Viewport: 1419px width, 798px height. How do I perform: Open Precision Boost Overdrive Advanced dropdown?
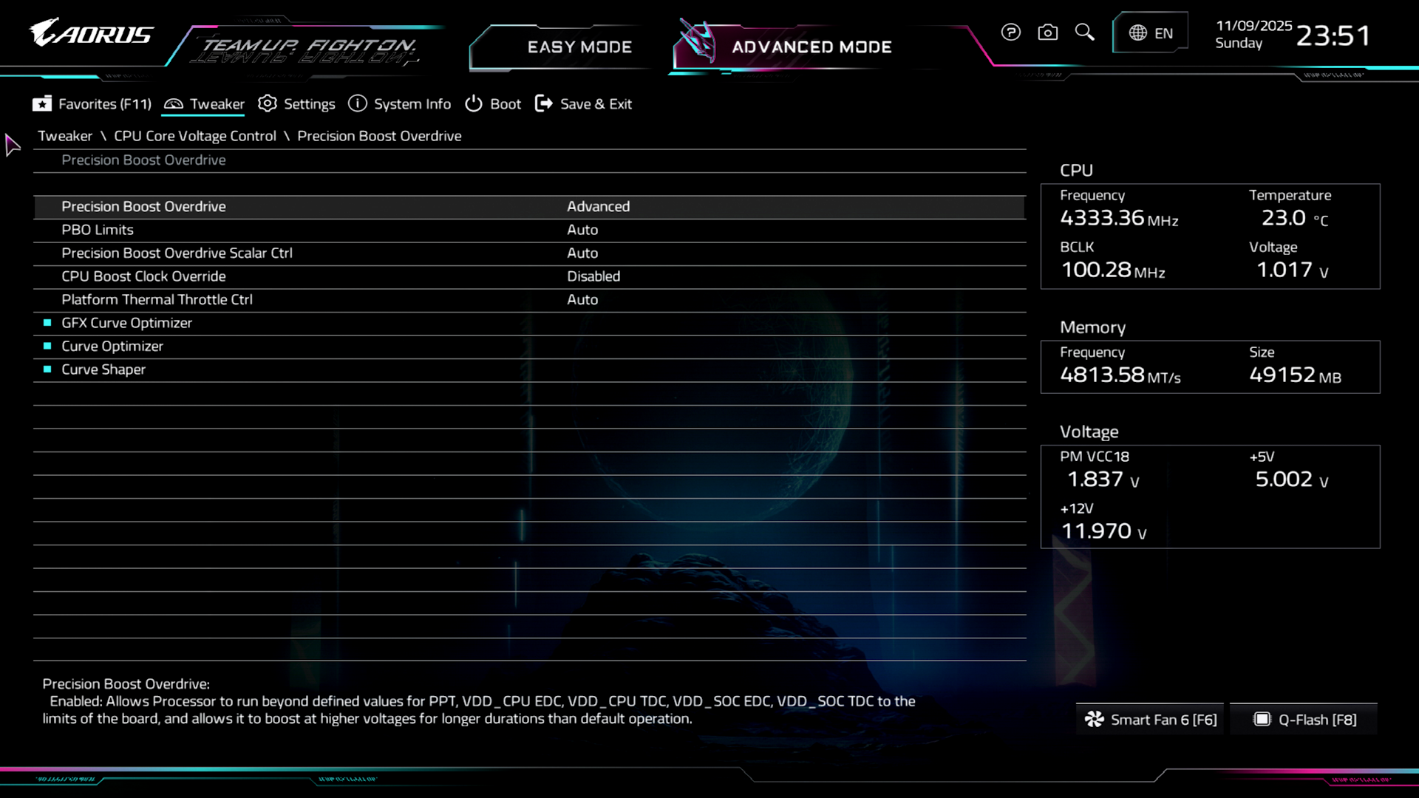coord(598,207)
